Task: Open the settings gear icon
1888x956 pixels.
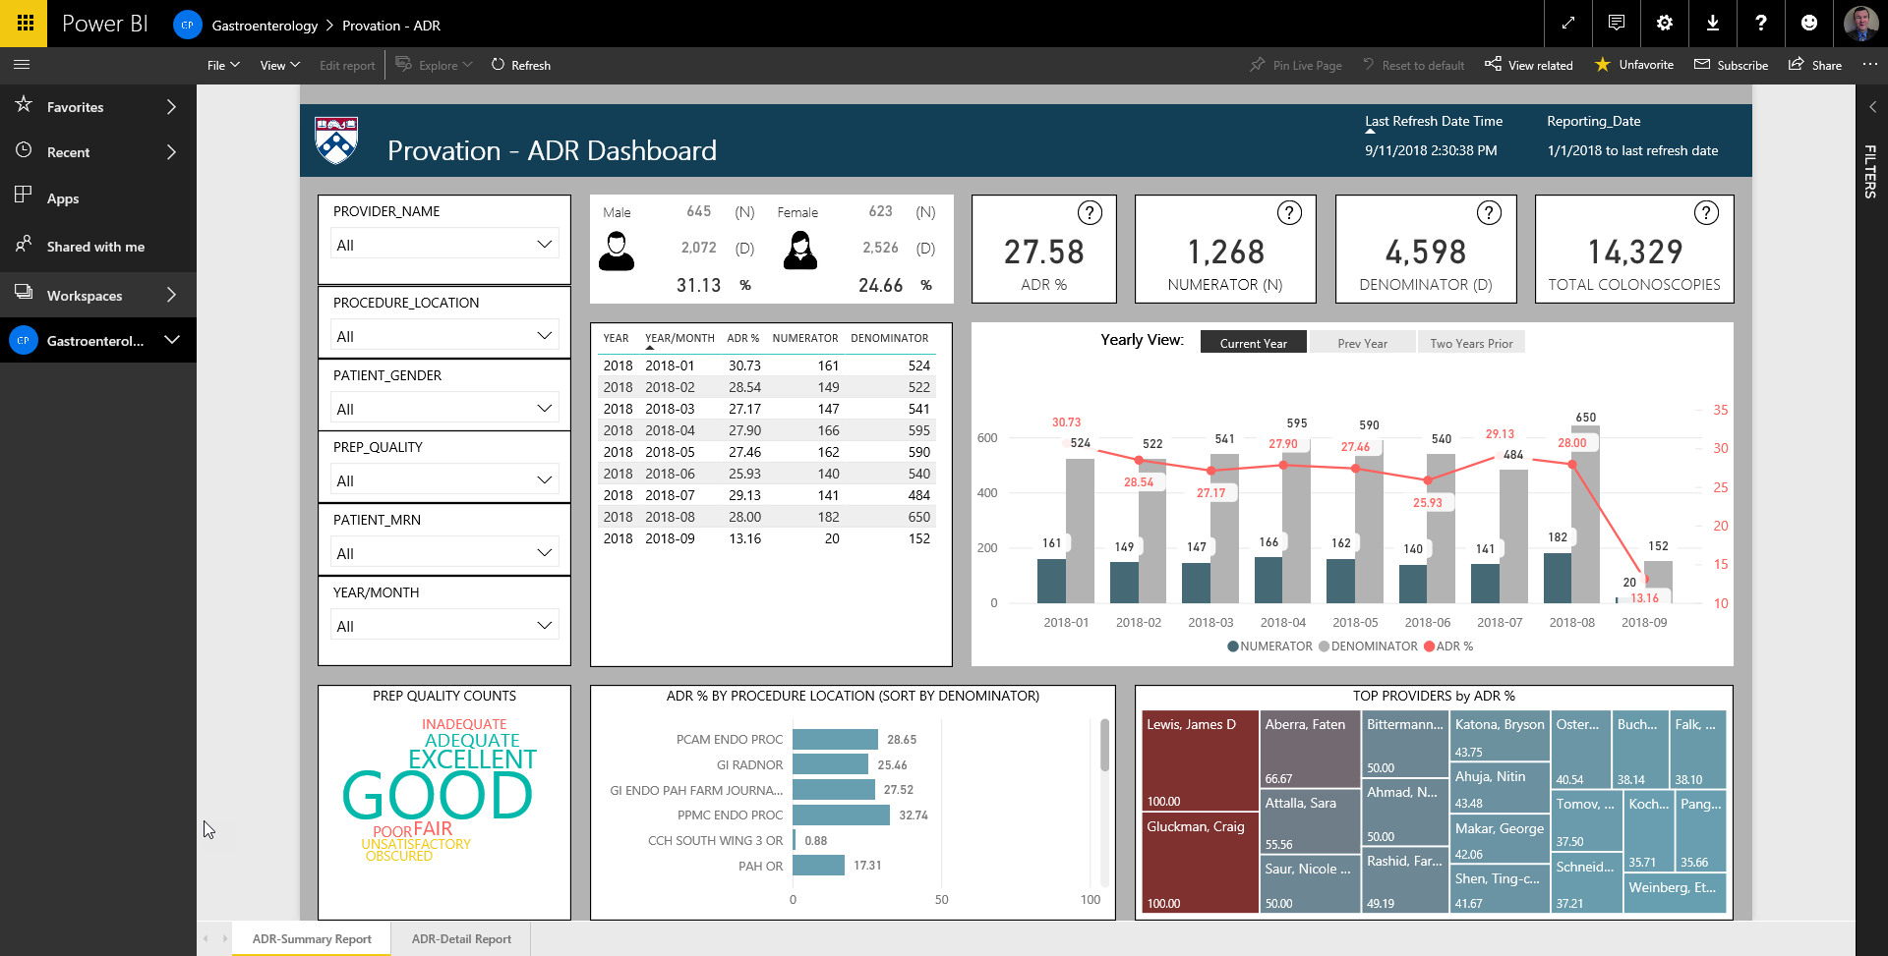Action: pos(1665,24)
